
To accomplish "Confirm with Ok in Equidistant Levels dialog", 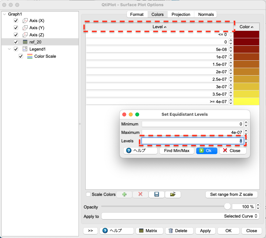I will [x=207, y=151].
